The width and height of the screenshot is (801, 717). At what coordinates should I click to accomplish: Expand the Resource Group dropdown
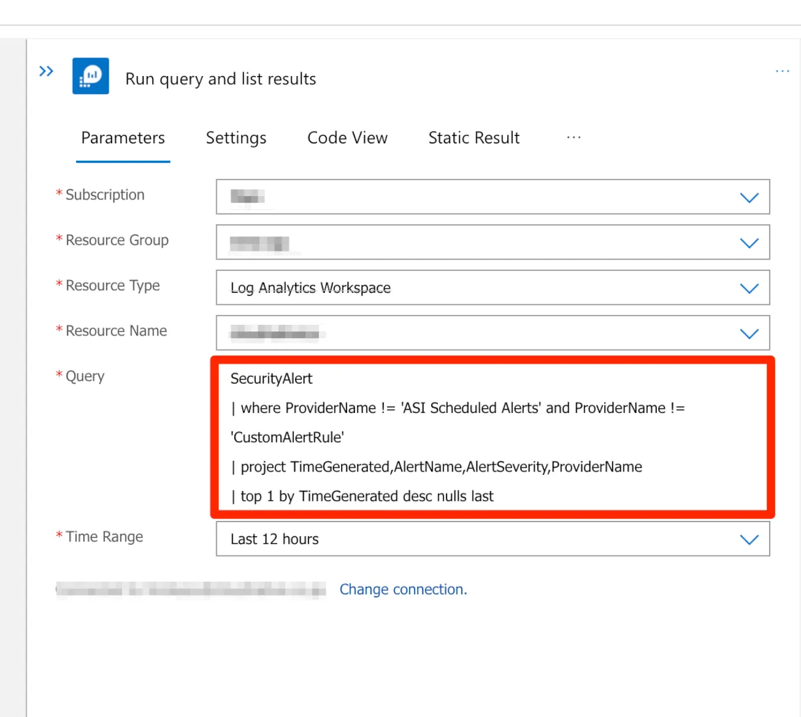tap(749, 243)
